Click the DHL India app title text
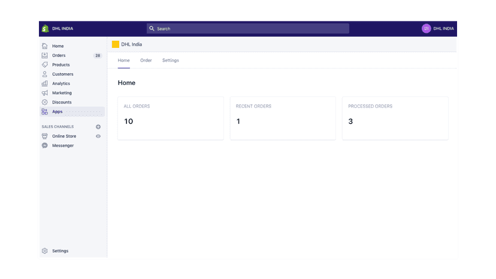 click(x=132, y=44)
